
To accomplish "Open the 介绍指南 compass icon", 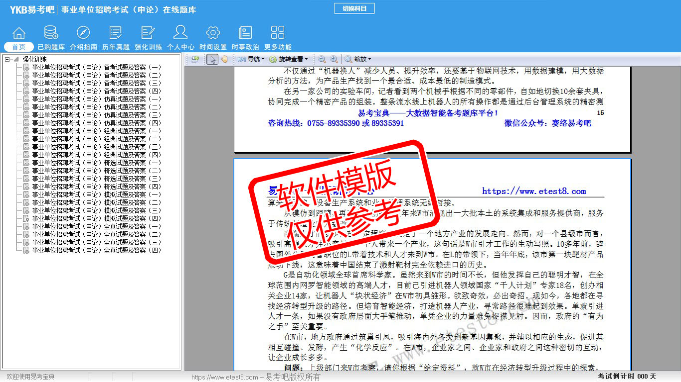I will point(83,33).
